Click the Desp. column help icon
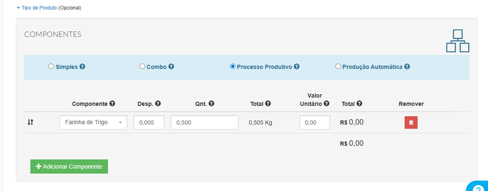This screenshot has width=488, height=191. (158, 103)
